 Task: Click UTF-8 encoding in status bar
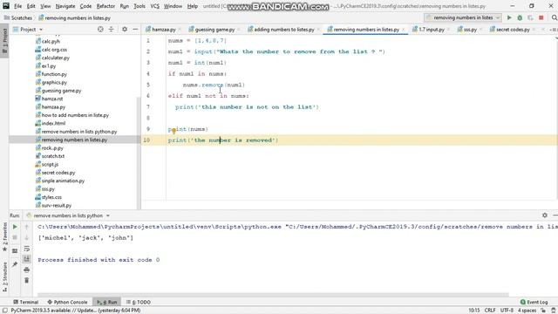(507, 311)
